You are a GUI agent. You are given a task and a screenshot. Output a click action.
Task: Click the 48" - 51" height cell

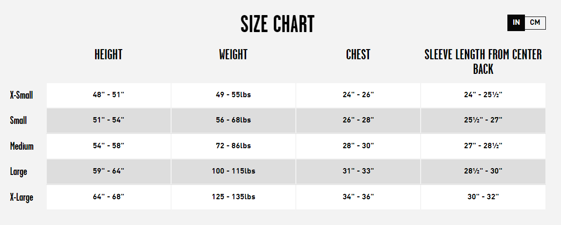(109, 95)
